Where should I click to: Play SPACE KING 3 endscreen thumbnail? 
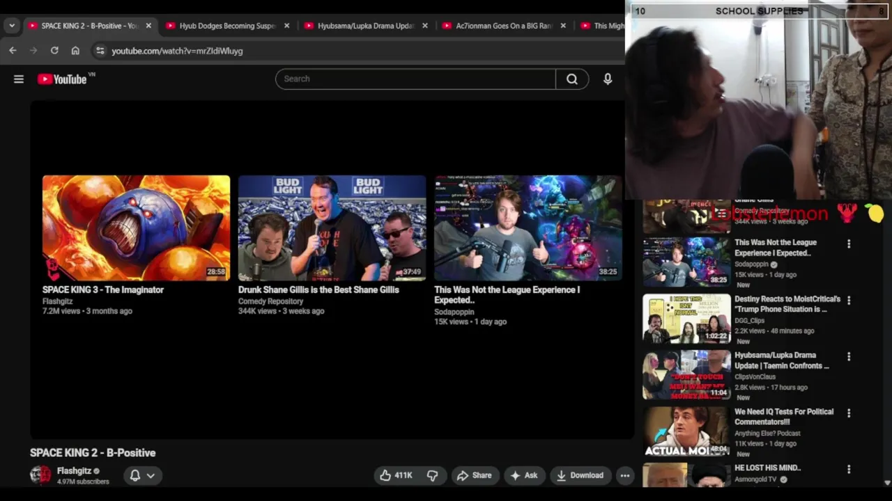pyautogui.click(x=136, y=228)
